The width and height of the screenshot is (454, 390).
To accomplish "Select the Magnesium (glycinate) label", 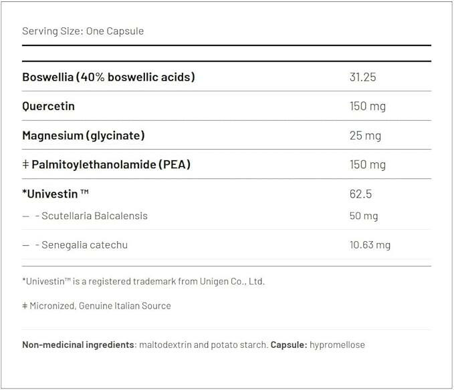I will pyautogui.click(x=83, y=136).
